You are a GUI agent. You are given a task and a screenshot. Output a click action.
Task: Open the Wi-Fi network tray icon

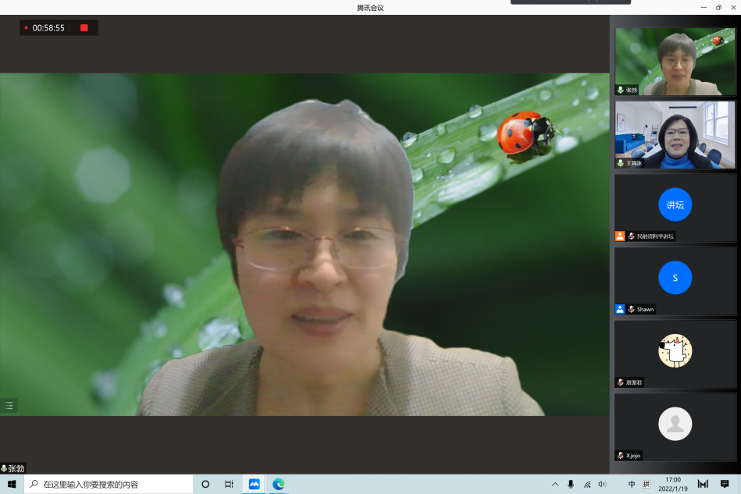[586, 484]
